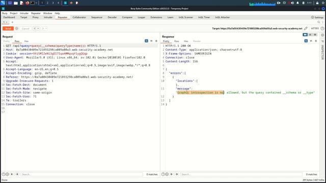
Task: Switch to the Comparer tab
Action: click(x=127, y=17)
